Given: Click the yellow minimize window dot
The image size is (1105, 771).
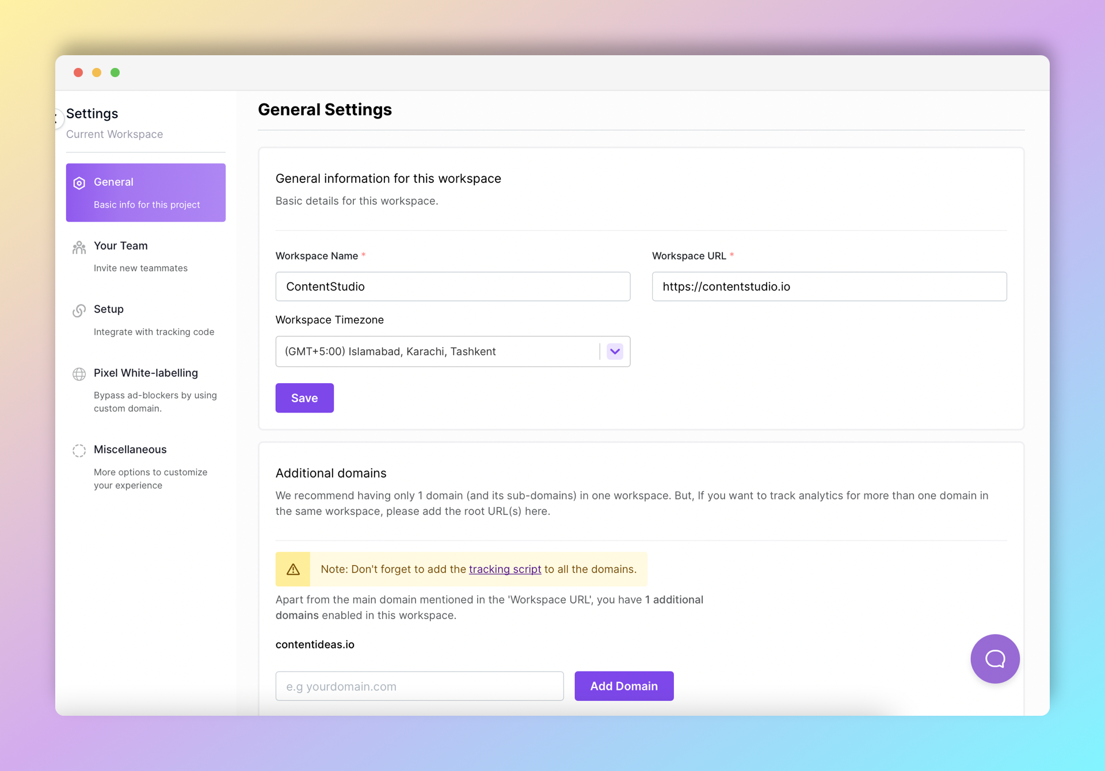Looking at the screenshot, I should coord(97,72).
